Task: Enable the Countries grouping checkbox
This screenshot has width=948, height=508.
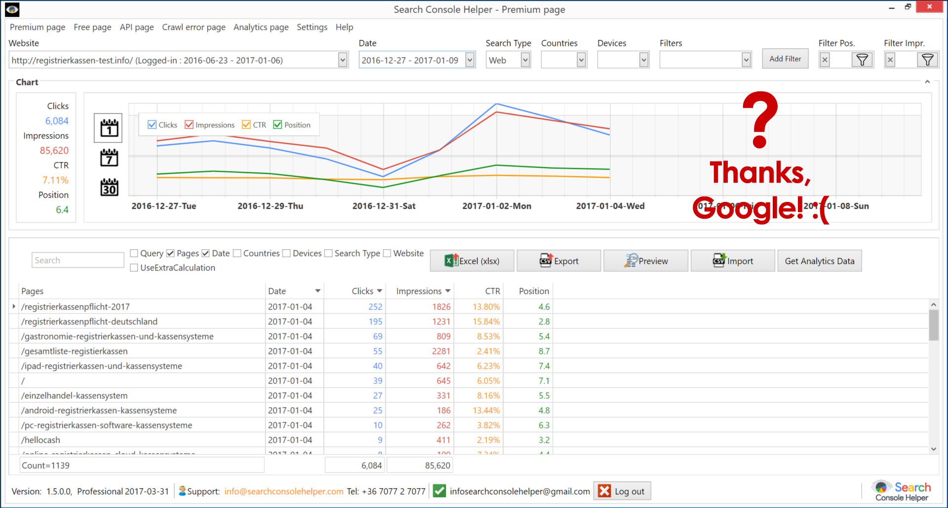Action: tap(237, 253)
